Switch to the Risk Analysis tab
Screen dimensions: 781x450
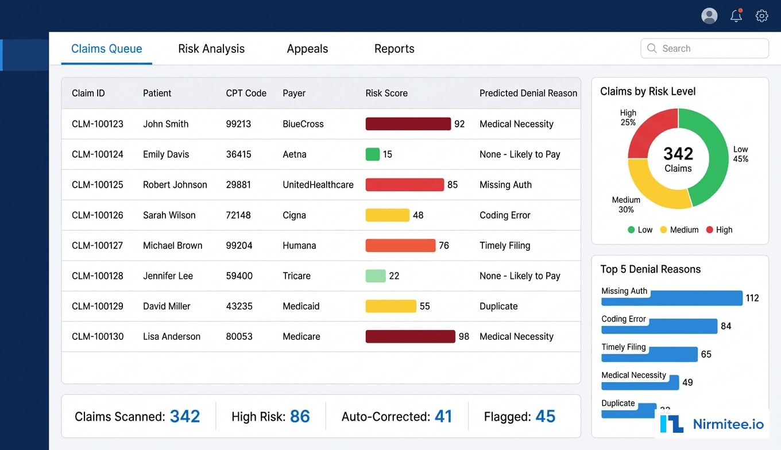pos(211,49)
